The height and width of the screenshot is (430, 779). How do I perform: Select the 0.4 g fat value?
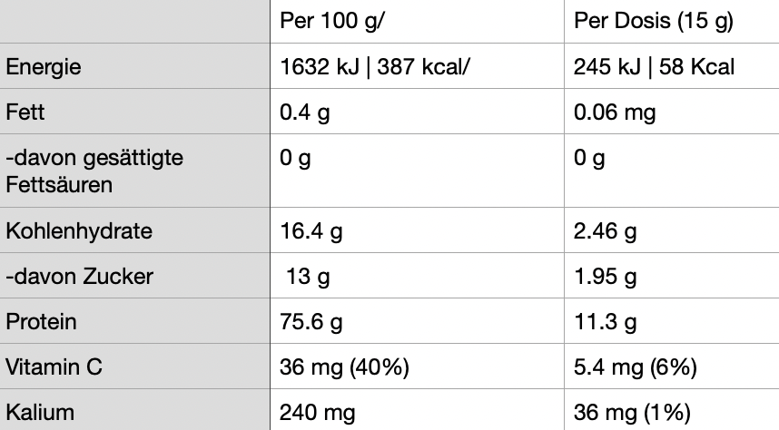pos(418,112)
